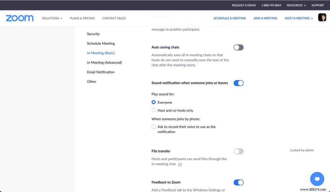Viewport: 330px width, 192px height.
Task: Click the Zoom logo
Action: tap(19, 18)
